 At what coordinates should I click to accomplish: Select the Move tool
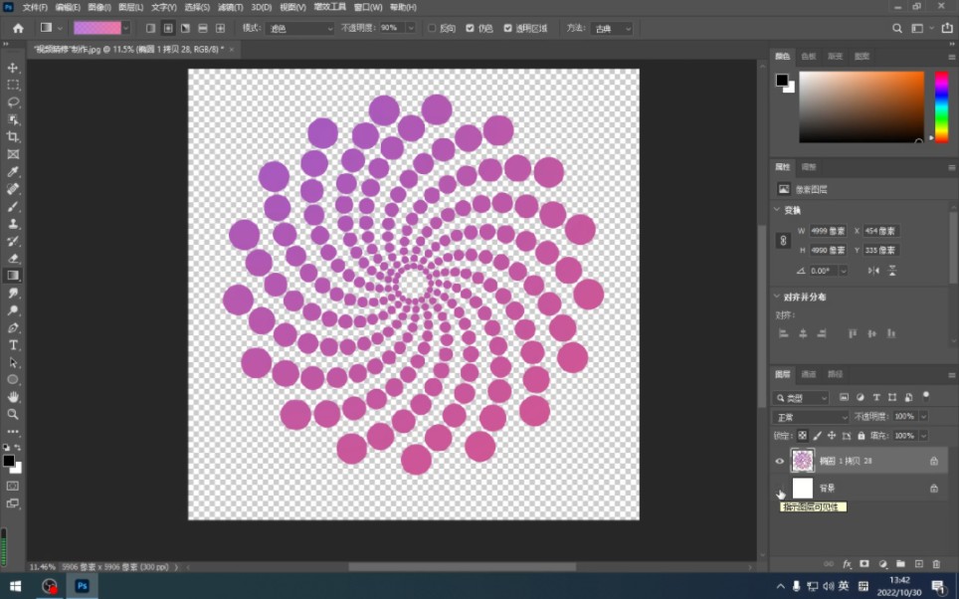click(14, 68)
